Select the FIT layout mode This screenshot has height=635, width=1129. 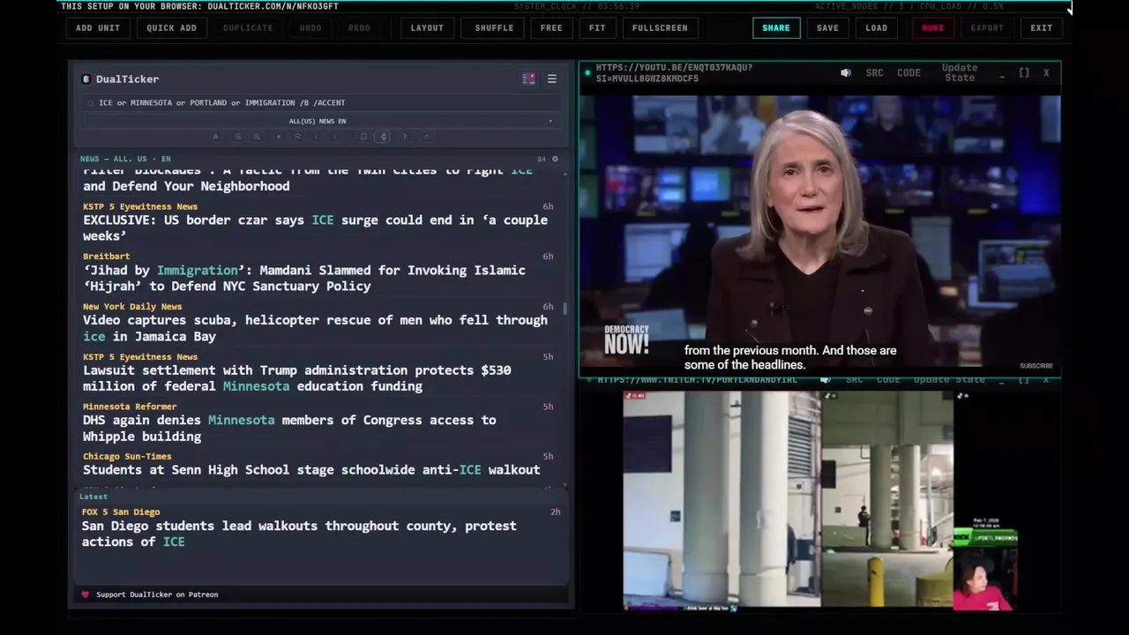click(x=597, y=28)
